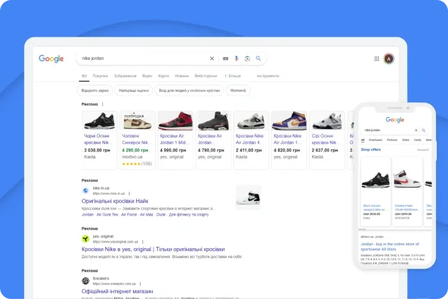Click the Shop offers heading on phone
The image size is (448, 299).
371,149
